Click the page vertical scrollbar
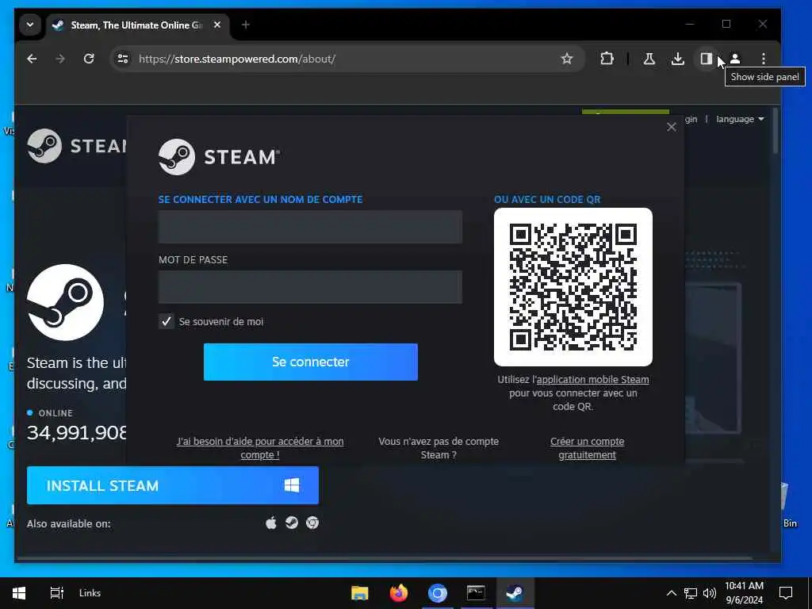The width and height of the screenshot is (812, 609). click(776, 132)
